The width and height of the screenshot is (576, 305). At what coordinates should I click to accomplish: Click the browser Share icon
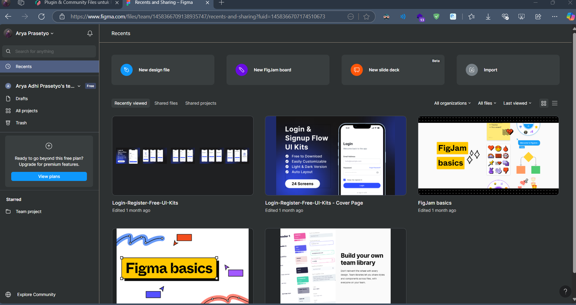(x=538, y=17)
